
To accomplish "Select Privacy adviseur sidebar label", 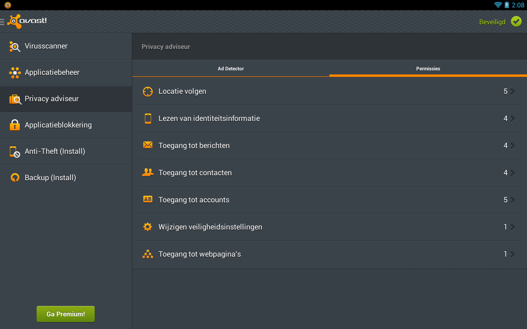I will point(51,99).
